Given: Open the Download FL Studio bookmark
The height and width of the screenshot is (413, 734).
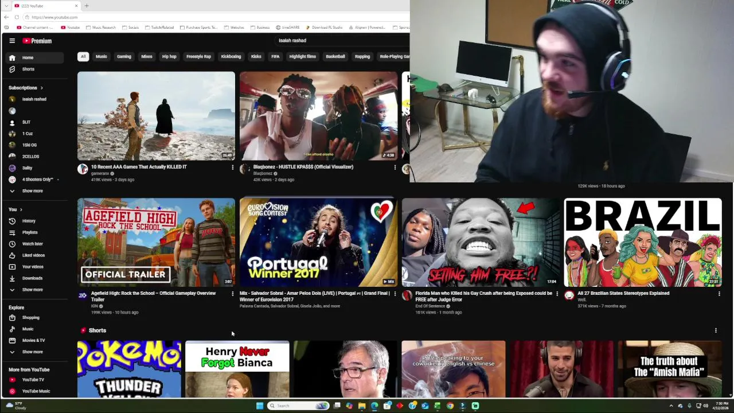Looking at the screenshot, I should [x=324, y=28].
